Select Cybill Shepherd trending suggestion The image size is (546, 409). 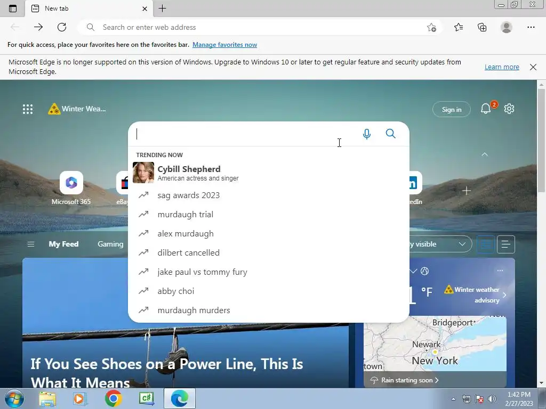tap(269, 173)
